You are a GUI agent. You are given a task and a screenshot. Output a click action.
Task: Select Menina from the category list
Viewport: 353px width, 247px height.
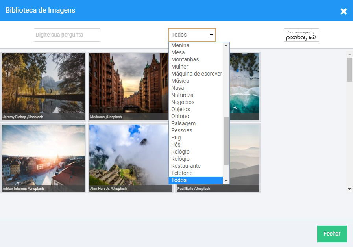[x=196, y=45]
